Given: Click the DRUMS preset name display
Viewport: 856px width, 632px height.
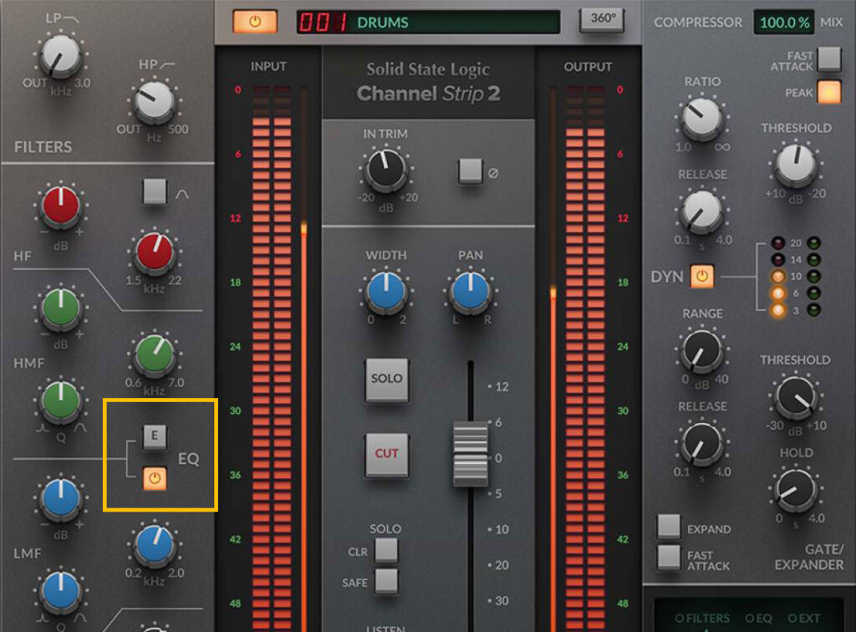Looking at the screenshot, I should (385, 22).
